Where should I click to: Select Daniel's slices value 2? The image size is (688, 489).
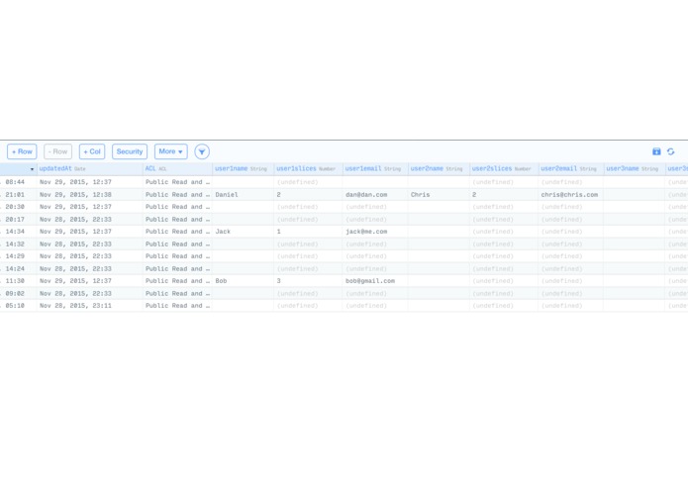[x=309, y=195]
